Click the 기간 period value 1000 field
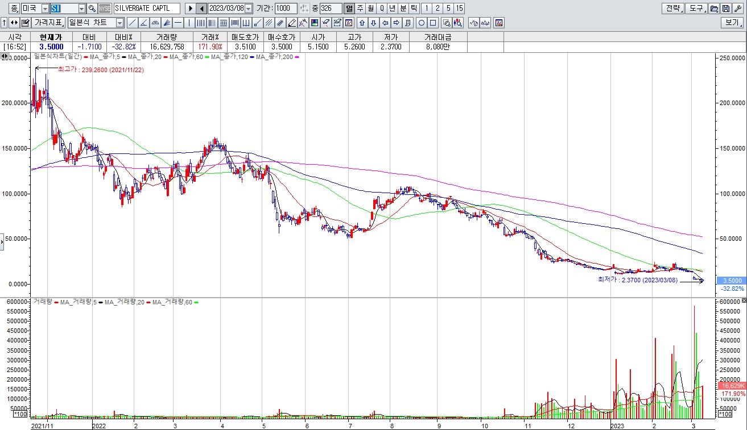Screen dimensions: 747x430 point(286,9)
